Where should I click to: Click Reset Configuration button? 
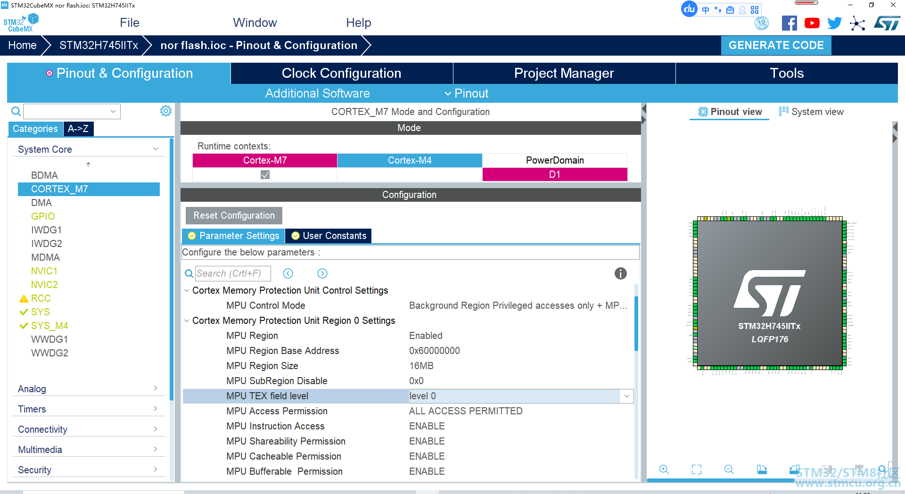[234, 215]
